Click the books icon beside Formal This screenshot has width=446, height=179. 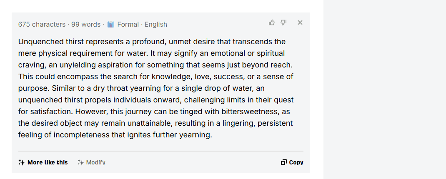tap(110, 25)
